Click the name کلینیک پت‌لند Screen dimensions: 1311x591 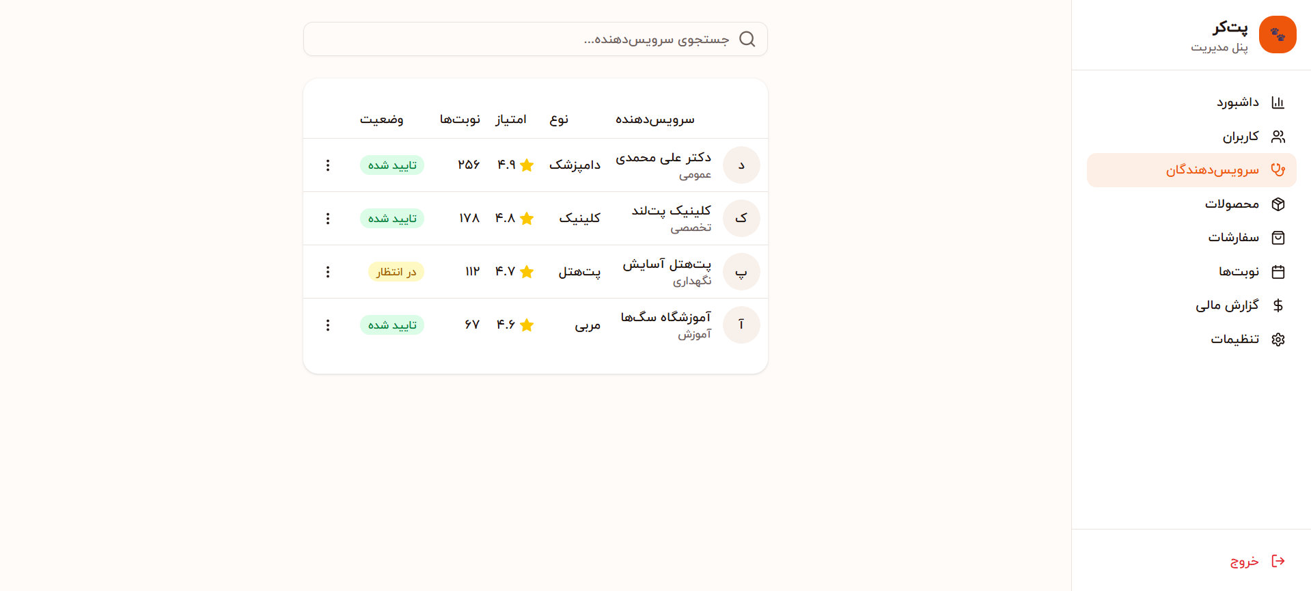click(x=672, y=211)
